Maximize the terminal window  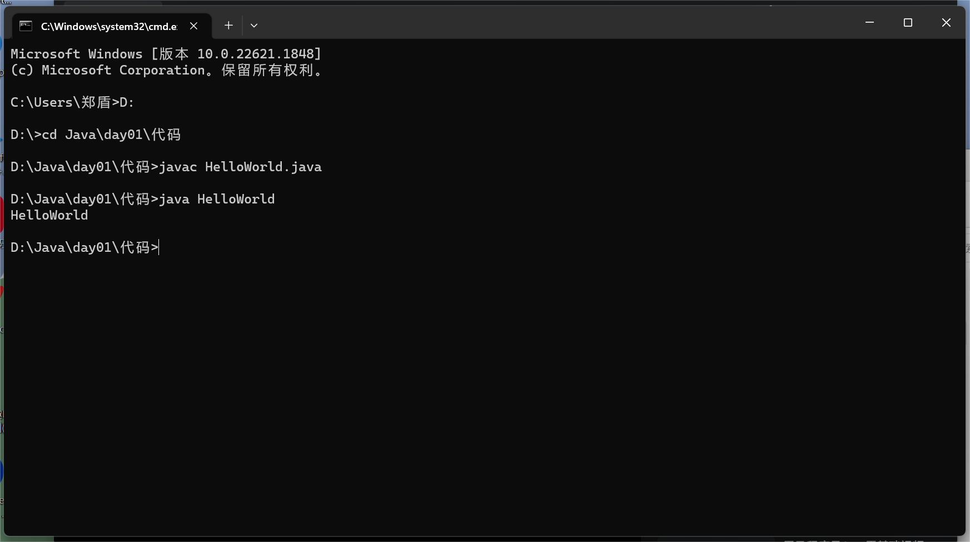point(908,23)
